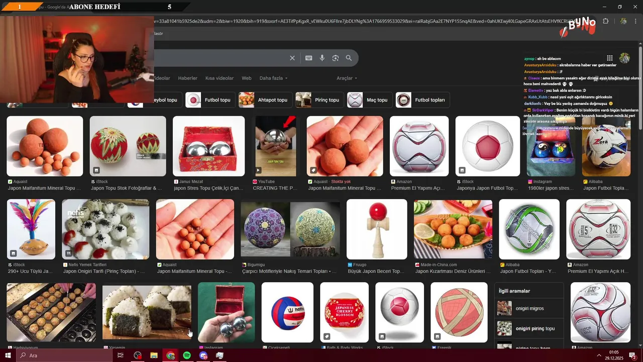Viewport: 643px width, 362px height.
Task: Select the Futbol topu filter chip
Action: [209, 100]
